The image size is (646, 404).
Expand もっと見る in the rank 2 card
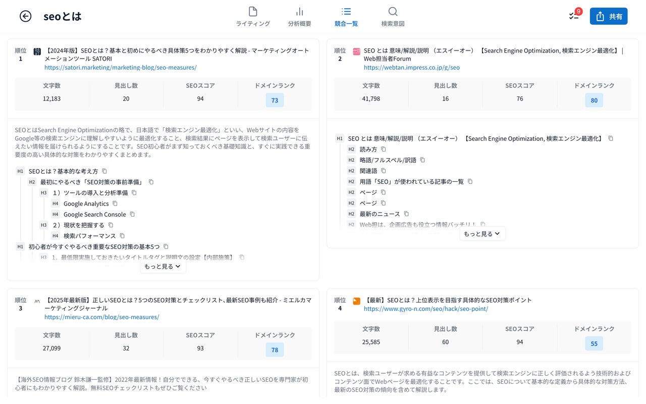482,234
